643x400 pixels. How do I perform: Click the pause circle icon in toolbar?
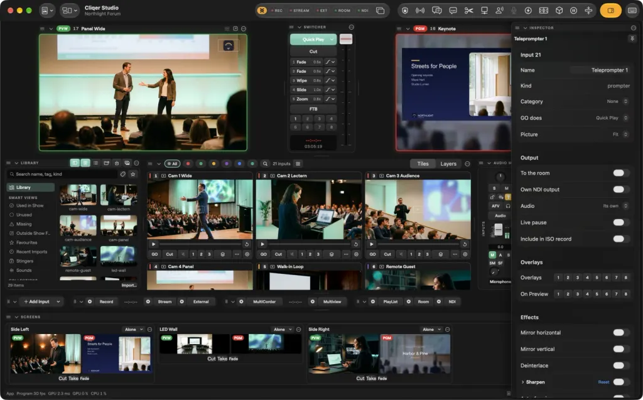574,11
